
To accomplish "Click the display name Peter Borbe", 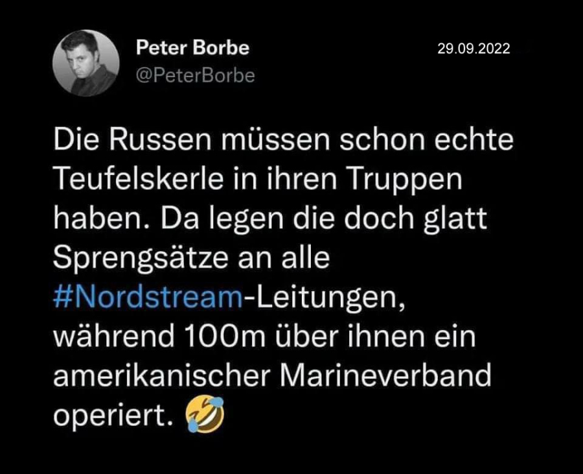I will click(192, 48).
